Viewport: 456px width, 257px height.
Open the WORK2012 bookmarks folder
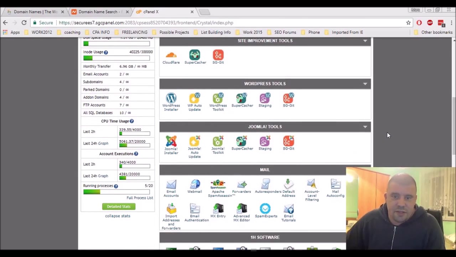(38, 32)
